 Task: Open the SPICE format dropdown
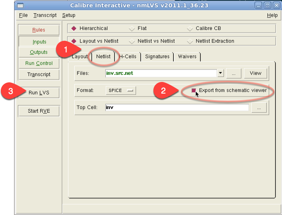point(122,91)
